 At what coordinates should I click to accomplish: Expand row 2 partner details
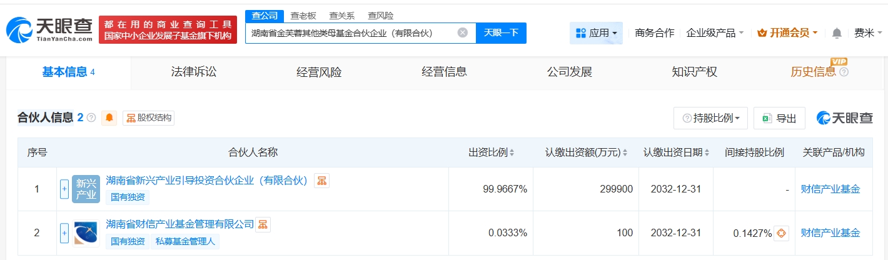click(x=64, y=233)
